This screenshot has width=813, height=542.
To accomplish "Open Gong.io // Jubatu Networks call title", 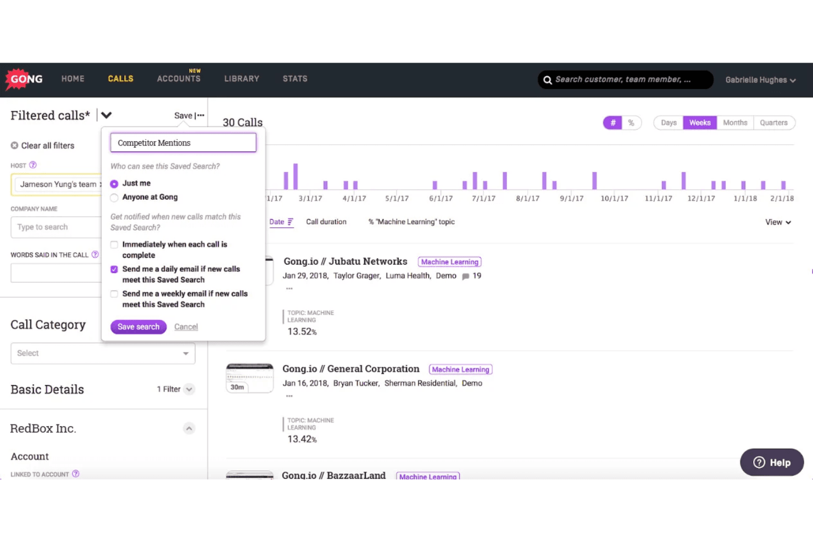I will 346,261.
